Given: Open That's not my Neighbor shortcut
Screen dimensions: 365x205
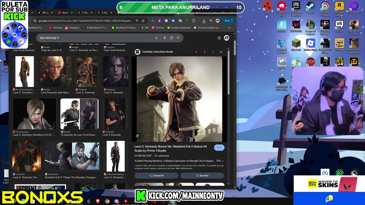Looking at the screenshot, I should [x=354, y=46].
